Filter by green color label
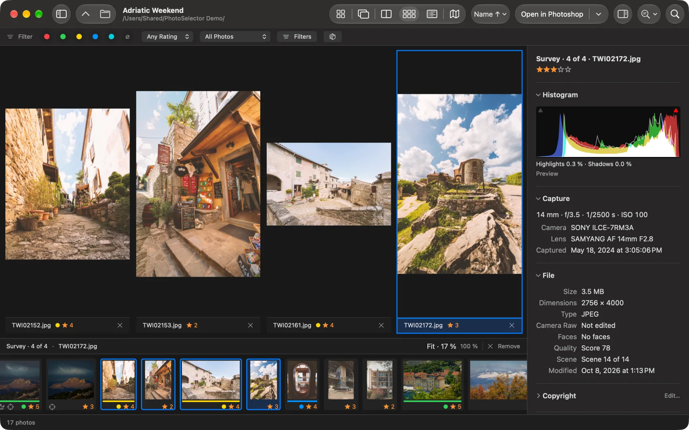This screenshot has height=430, width=689. (x=63, y=37)
